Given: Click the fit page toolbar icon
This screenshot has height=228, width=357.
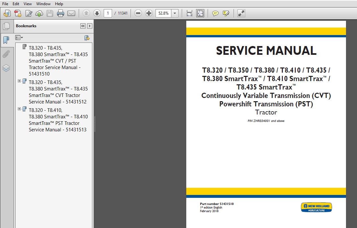Looking at the screenshot, I should [200, 13].
